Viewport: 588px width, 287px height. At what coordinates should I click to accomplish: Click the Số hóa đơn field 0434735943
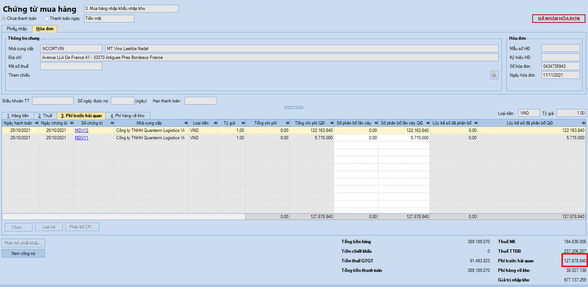coord(560,66)
